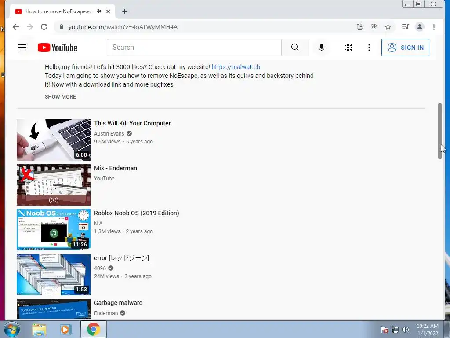Screen dimensions: 450x338
Task: Open the Windows Start menu
Action: point(12,329)
